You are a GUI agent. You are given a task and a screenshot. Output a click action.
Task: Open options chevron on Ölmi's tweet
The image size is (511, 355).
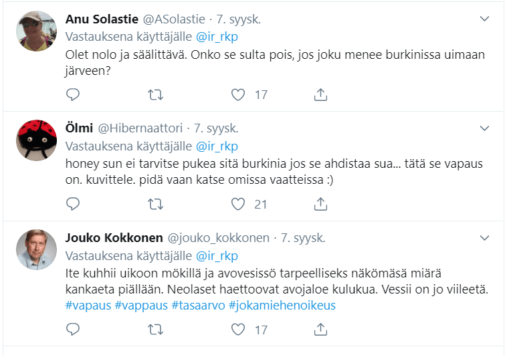(x=486, y=127)
